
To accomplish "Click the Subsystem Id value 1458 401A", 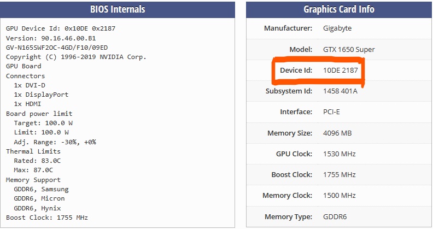I will (340, 91).
